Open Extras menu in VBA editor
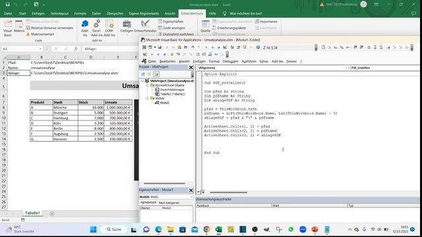The width and height of the screenshot is (422, 237). coord(264,61)
